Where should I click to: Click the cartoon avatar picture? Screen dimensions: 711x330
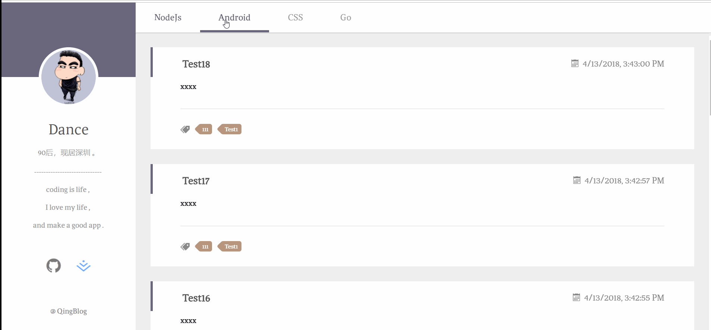(x=69, y=77)
